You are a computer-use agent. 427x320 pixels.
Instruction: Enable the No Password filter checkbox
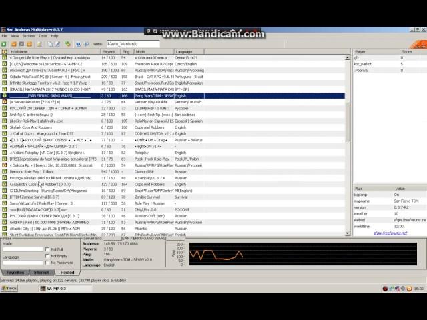(x=47, y=263)
